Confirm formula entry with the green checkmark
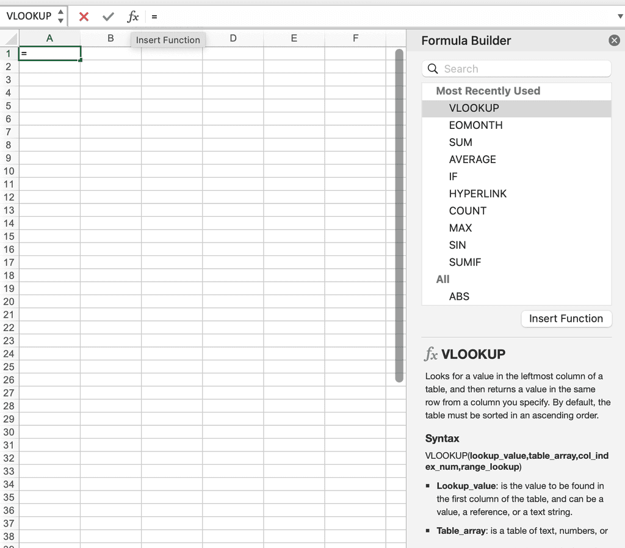This screenshot has height=548, width=625. (x=108, y=16)
